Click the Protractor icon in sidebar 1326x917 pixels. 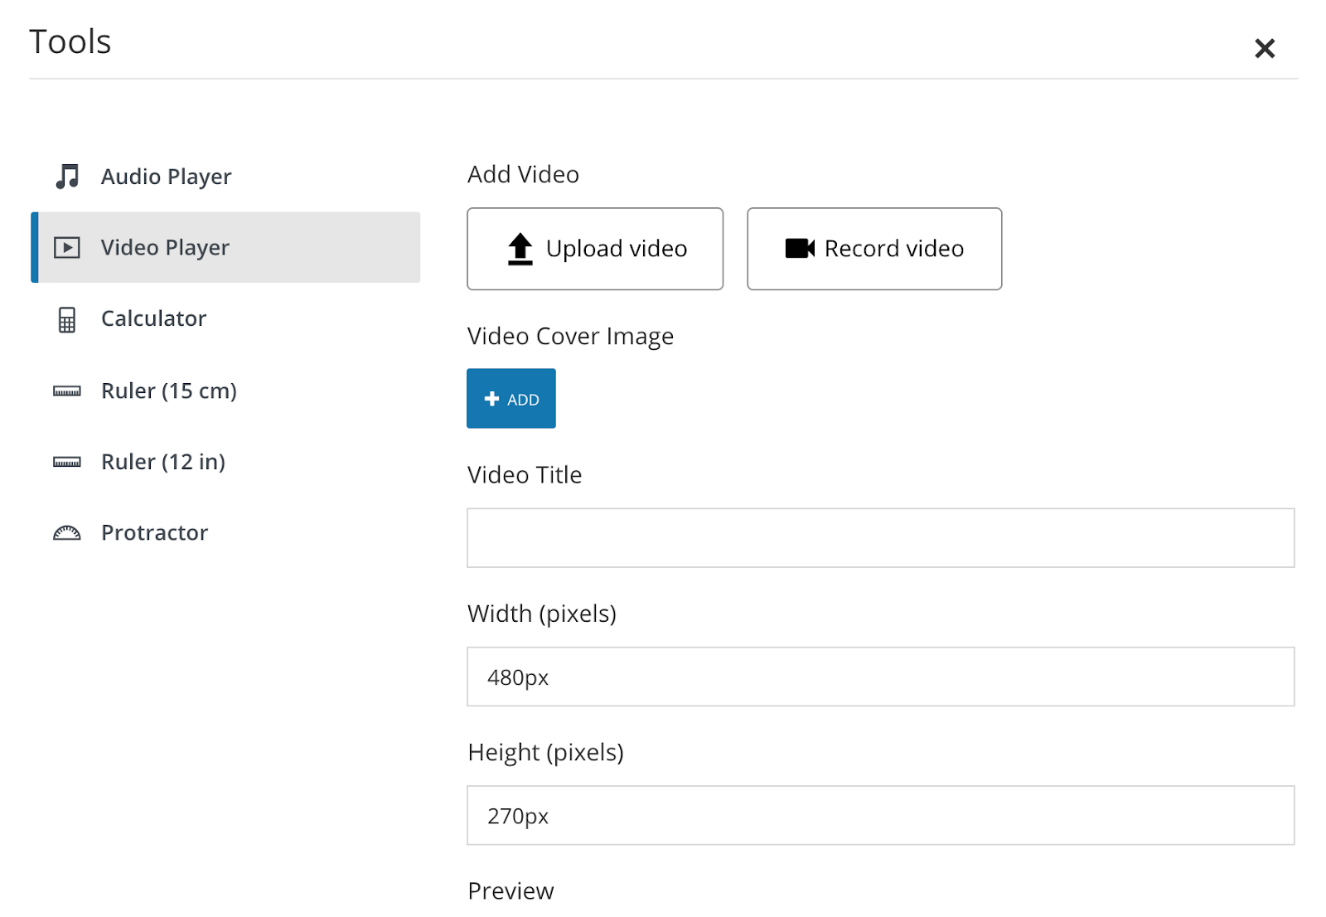(x=67, y=533)
